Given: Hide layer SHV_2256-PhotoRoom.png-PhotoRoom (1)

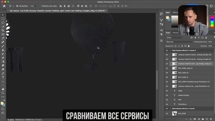Looking at the screenshot, I should 167,82.
